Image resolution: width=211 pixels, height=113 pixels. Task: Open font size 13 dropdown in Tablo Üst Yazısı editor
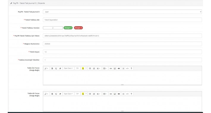click(77, 68)
